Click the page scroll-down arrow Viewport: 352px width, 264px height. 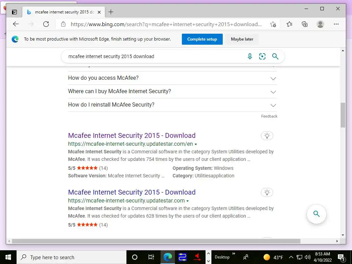click(343, 235)
